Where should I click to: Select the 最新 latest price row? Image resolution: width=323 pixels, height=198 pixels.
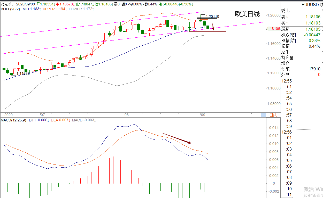click(302, 29)
